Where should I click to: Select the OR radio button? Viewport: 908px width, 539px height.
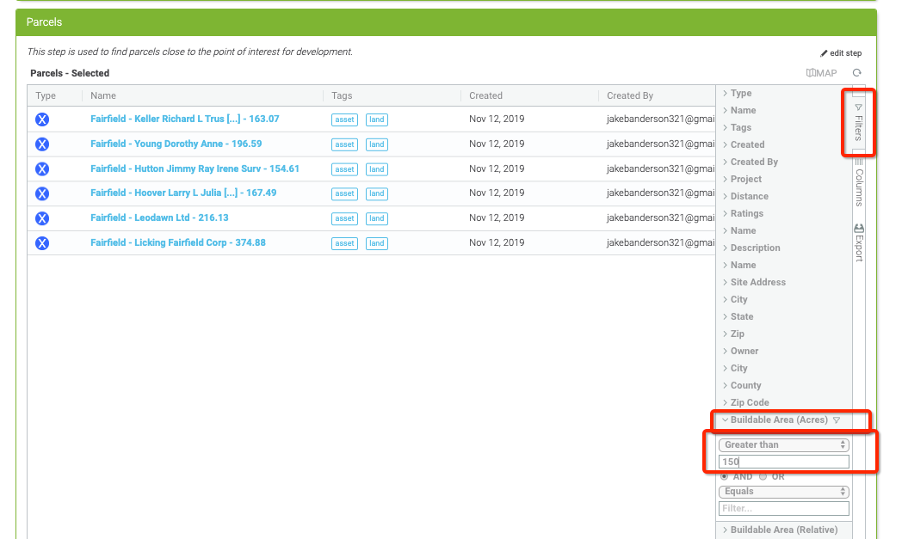[x=763, y=476]
